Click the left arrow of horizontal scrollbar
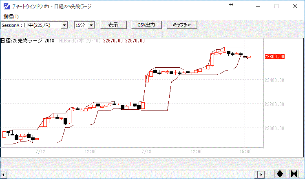 coord(4,174)
